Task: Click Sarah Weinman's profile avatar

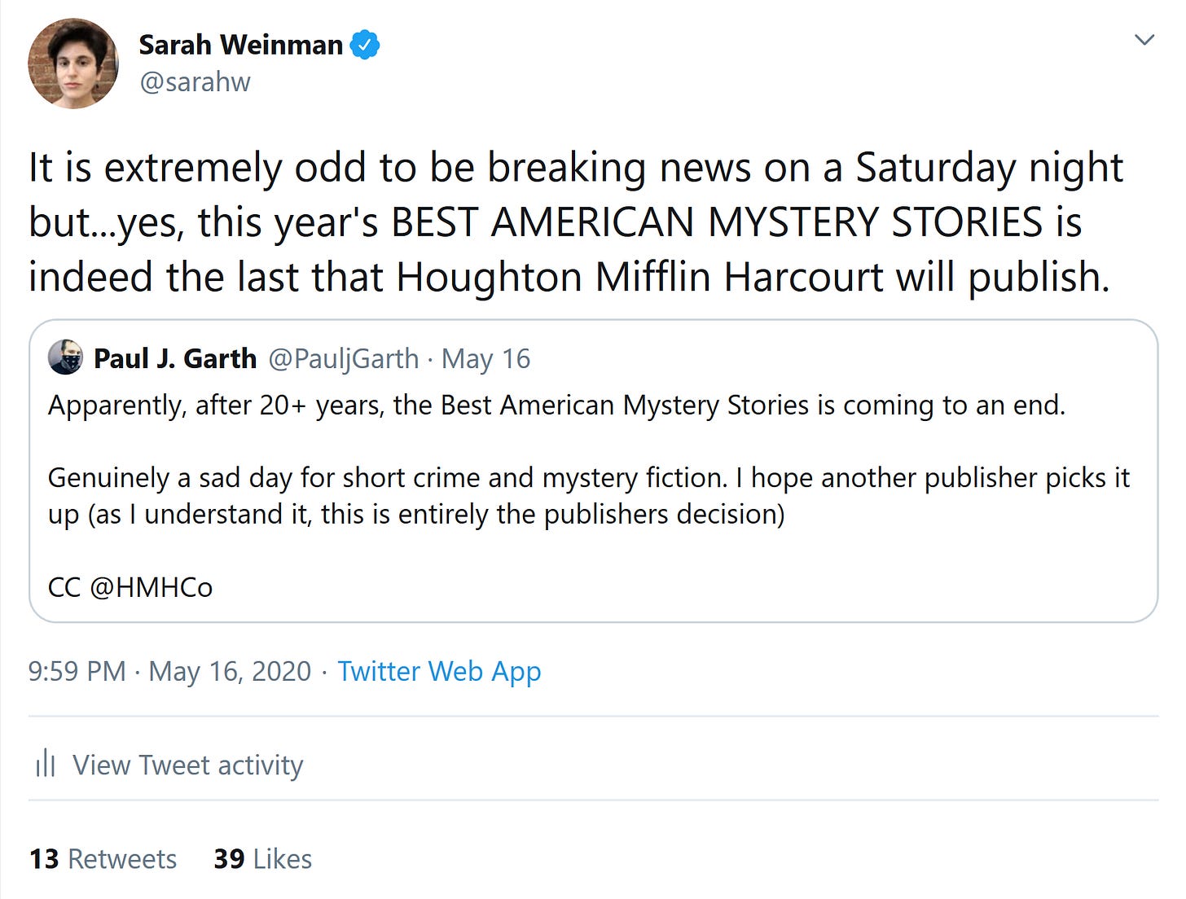Action: 73,64
